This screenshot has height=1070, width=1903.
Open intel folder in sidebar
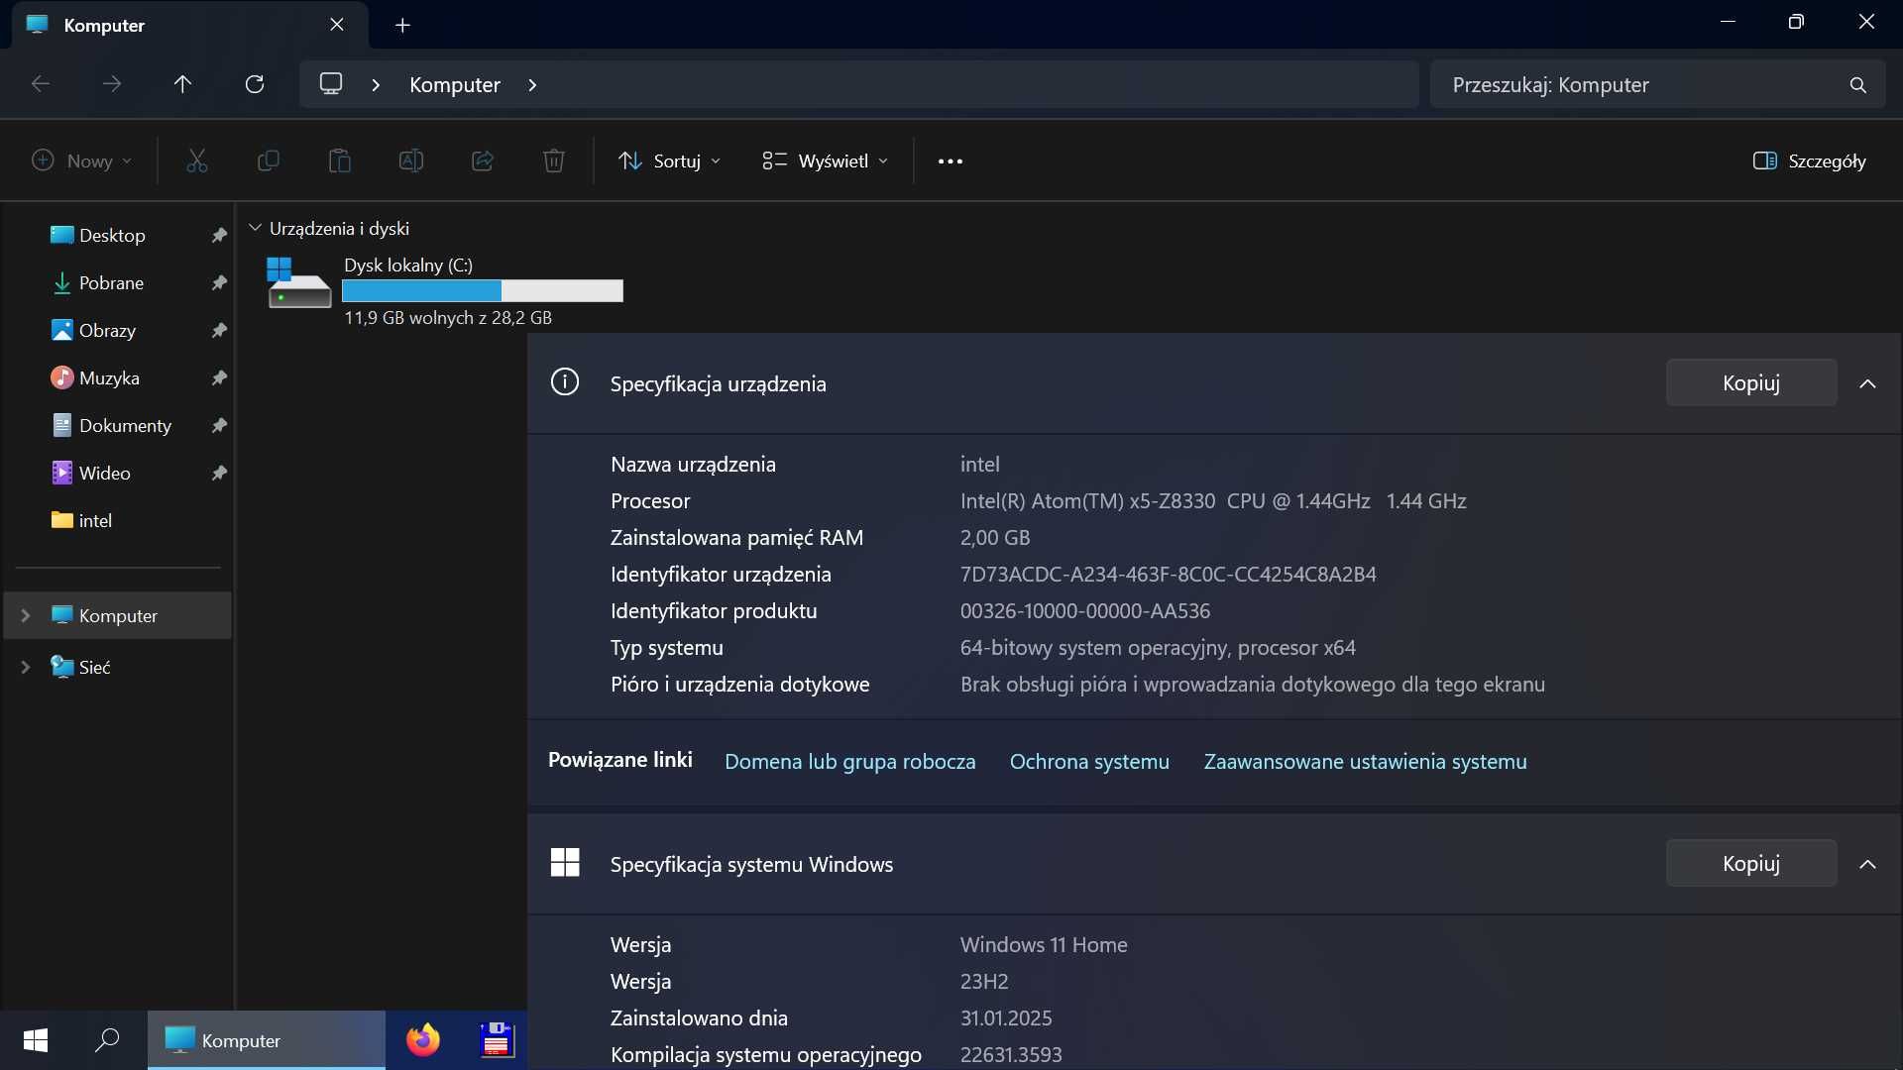click(95, 520)
